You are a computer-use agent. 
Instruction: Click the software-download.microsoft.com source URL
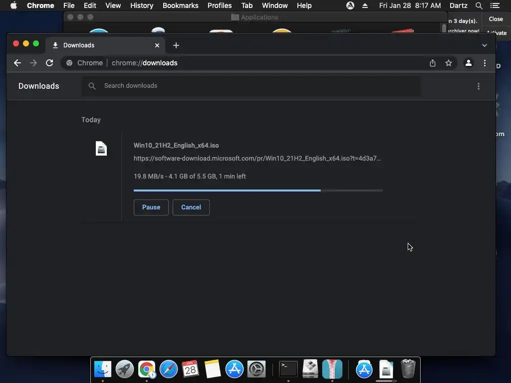(257, 158)
